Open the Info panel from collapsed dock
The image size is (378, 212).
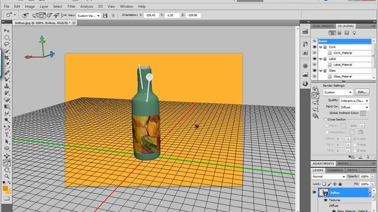point(305,84)
